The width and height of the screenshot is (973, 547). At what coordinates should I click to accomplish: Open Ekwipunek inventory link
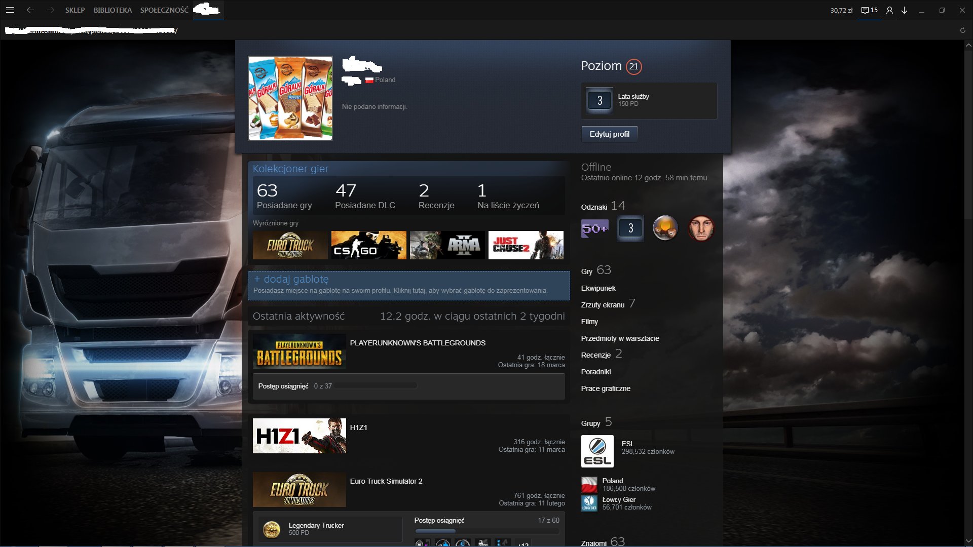(598, 288)
